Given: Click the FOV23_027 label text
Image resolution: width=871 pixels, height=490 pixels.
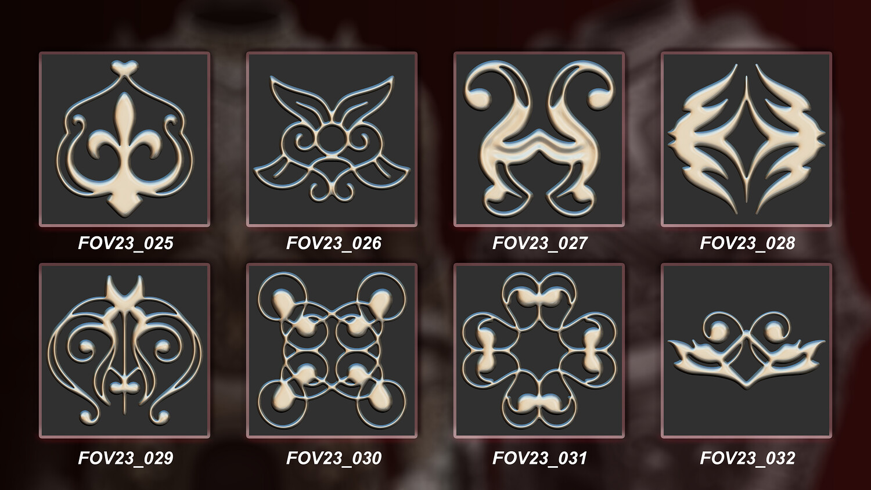Looking at the screenshot, I should (540, 243).
